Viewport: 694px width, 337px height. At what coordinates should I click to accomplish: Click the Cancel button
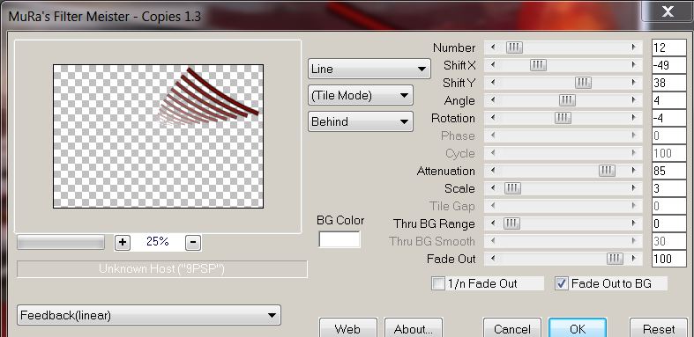(512, 328)
